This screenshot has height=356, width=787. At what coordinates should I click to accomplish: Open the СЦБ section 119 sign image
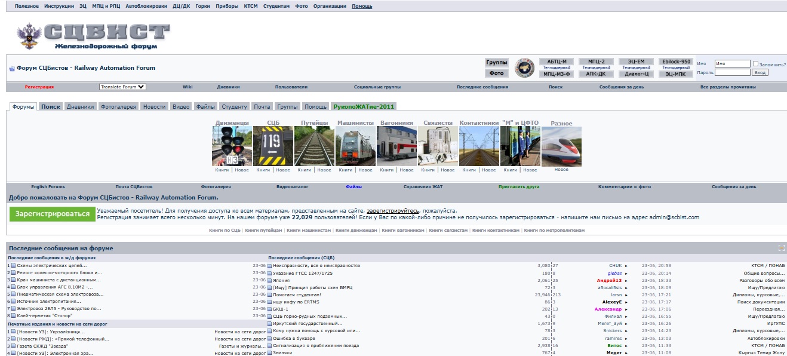(x=273, y=146)
